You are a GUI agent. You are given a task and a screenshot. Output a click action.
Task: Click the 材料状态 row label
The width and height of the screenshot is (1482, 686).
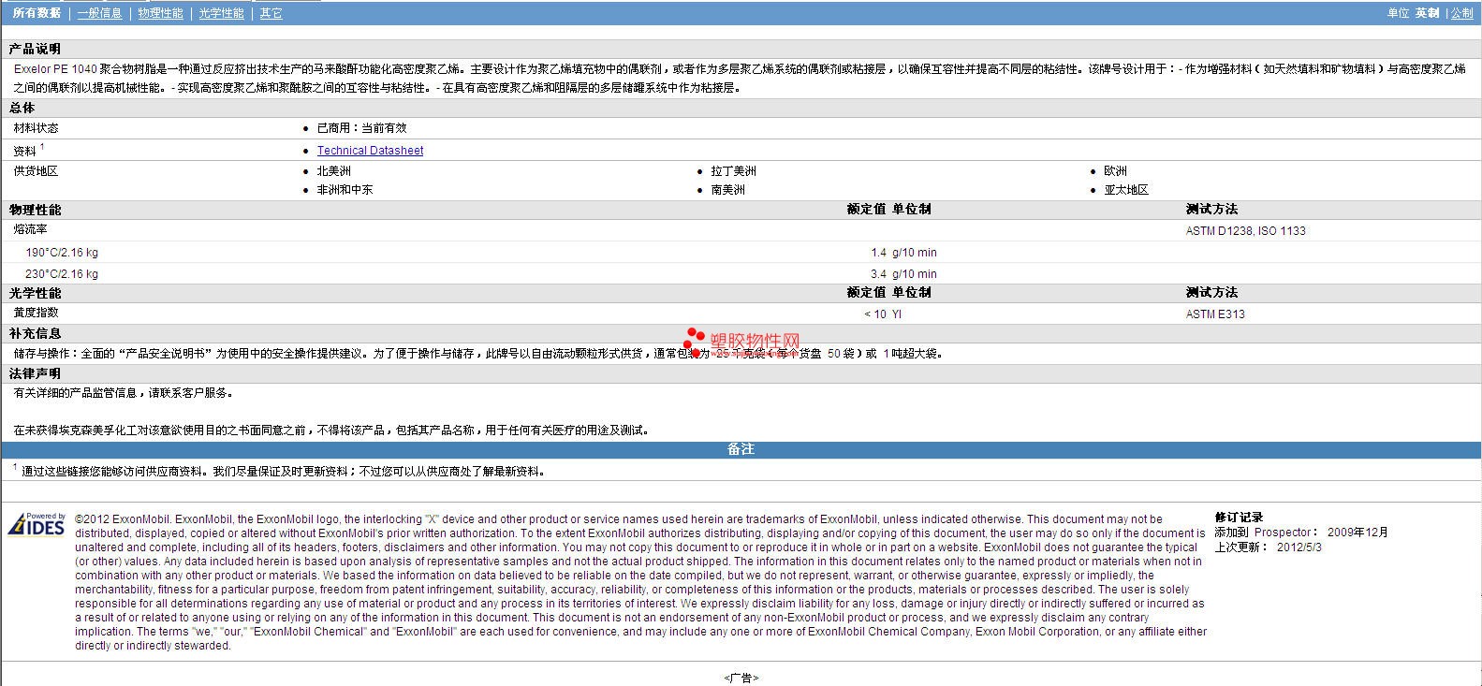tap(36, 128)
